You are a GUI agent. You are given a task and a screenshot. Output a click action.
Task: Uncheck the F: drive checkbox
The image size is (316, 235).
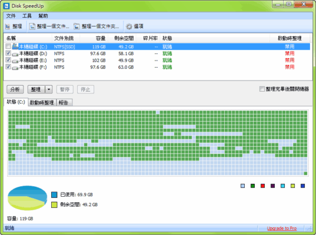point(8,66)
